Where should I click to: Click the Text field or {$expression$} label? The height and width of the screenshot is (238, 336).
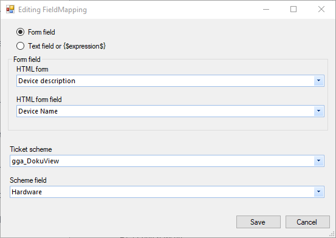[x=67, y=46]
